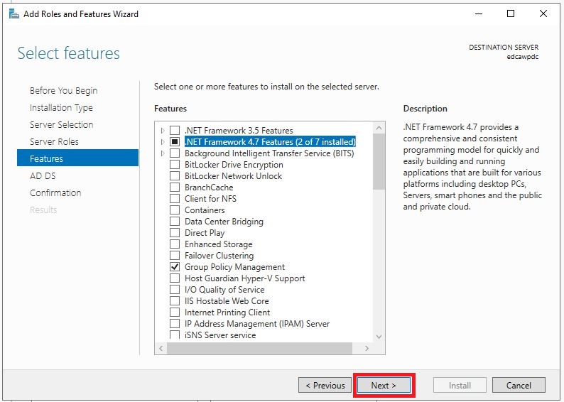Viewport: 564px width, 402px height.
Task: Cancel the wizard
Action: pyautogui.click(x=519, y=385)
